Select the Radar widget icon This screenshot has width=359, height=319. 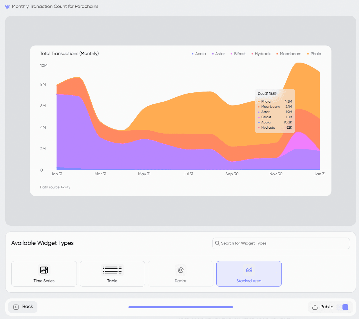point(180,270)
